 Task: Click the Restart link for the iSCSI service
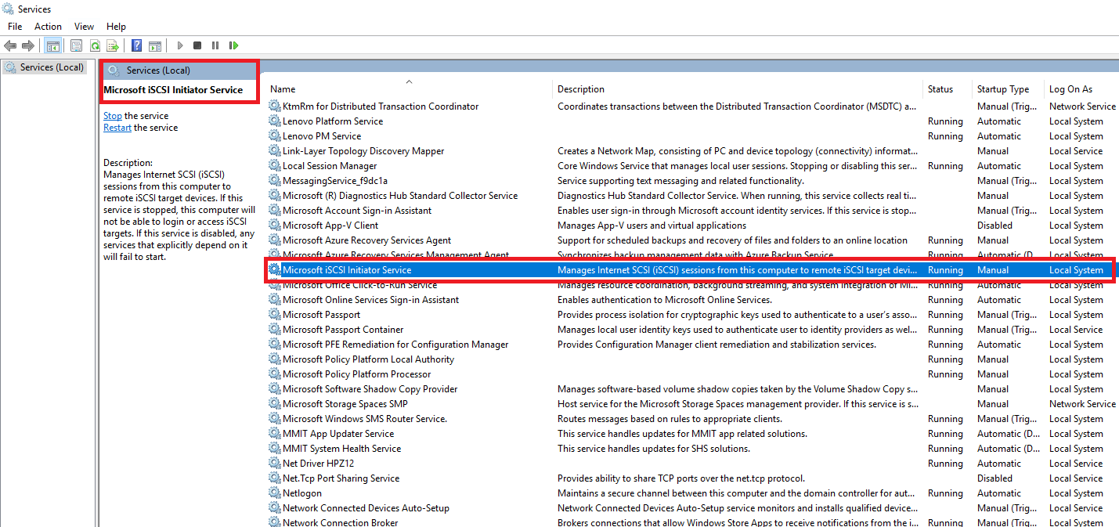pyautogui.click(x=117, y=127)
